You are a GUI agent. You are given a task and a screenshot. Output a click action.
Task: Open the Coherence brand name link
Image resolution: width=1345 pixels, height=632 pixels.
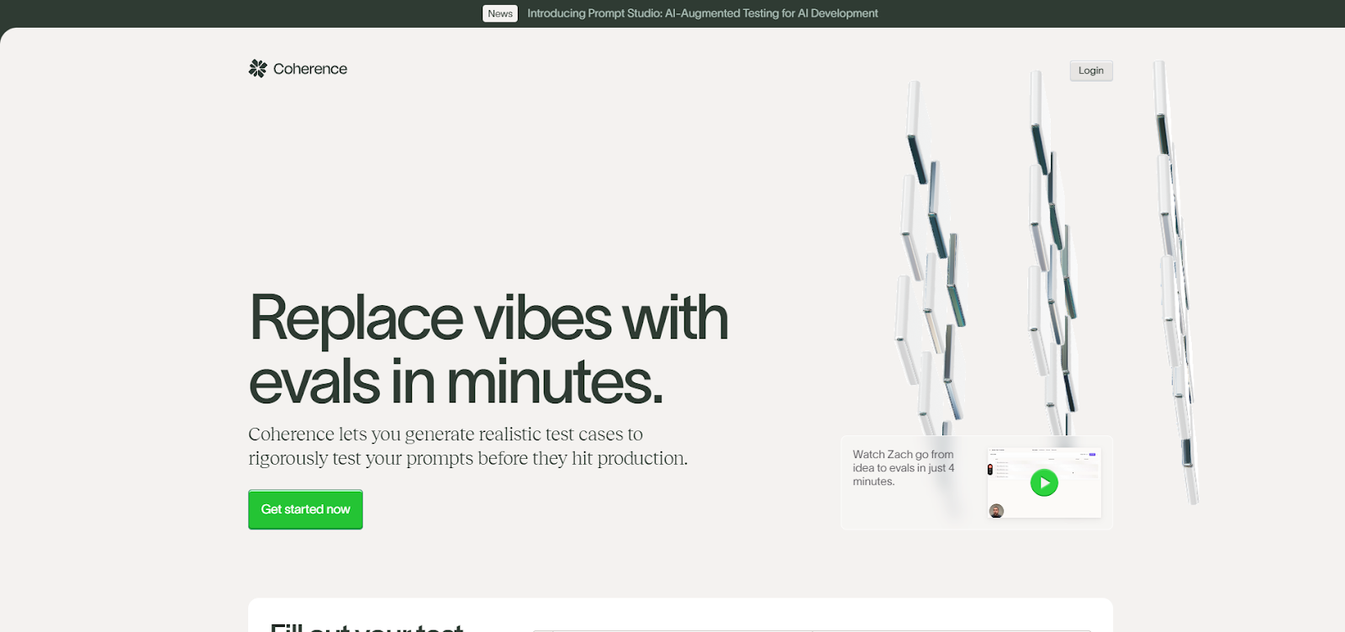(x=310, y=69)
